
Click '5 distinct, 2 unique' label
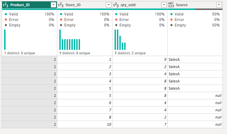point(130,53)
